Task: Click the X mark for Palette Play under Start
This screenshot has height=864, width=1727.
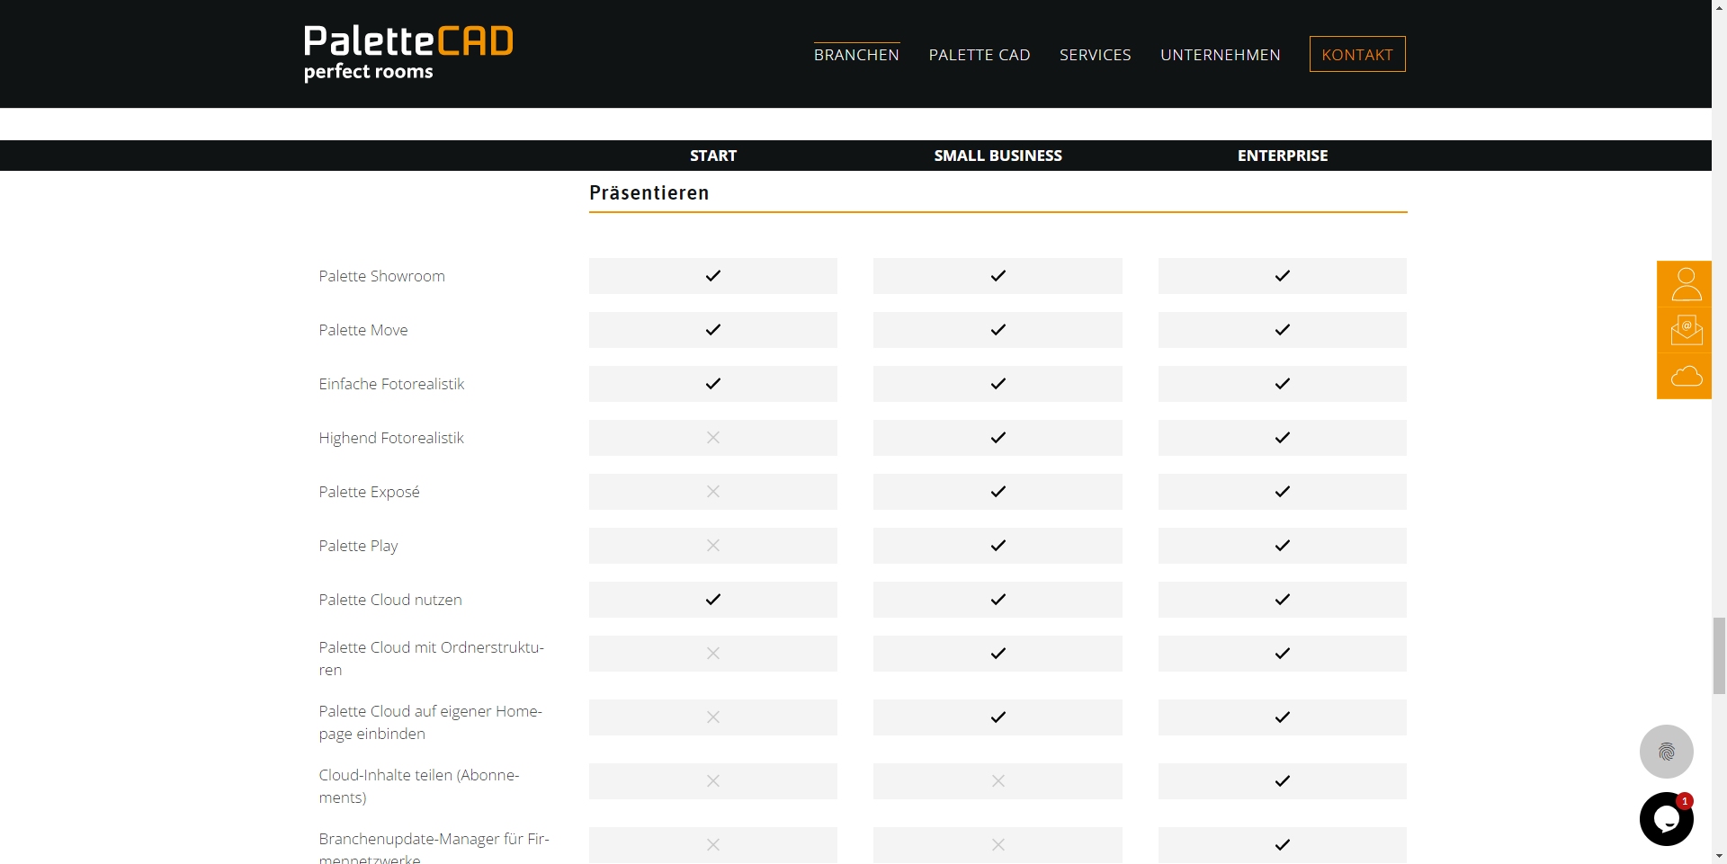Action: pos(713,546)
